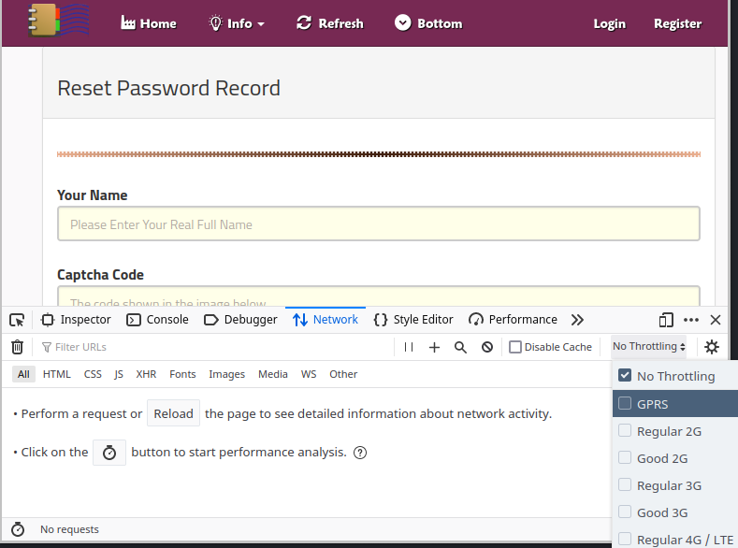This screenshot has height=548, width=738.
Task: Open network settings gear icon
Action: (712, 347)
